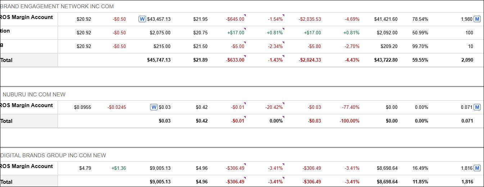Screen dimensions: 484x187
Task: Click purple corner marker on -$5.00 cell
Action: tap(245, 42)
